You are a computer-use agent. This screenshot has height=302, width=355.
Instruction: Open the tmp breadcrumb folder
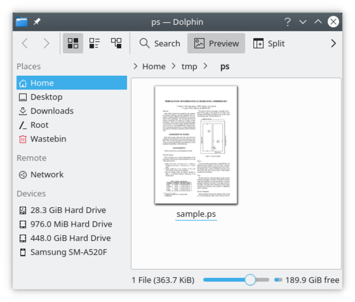click(189, 66)
